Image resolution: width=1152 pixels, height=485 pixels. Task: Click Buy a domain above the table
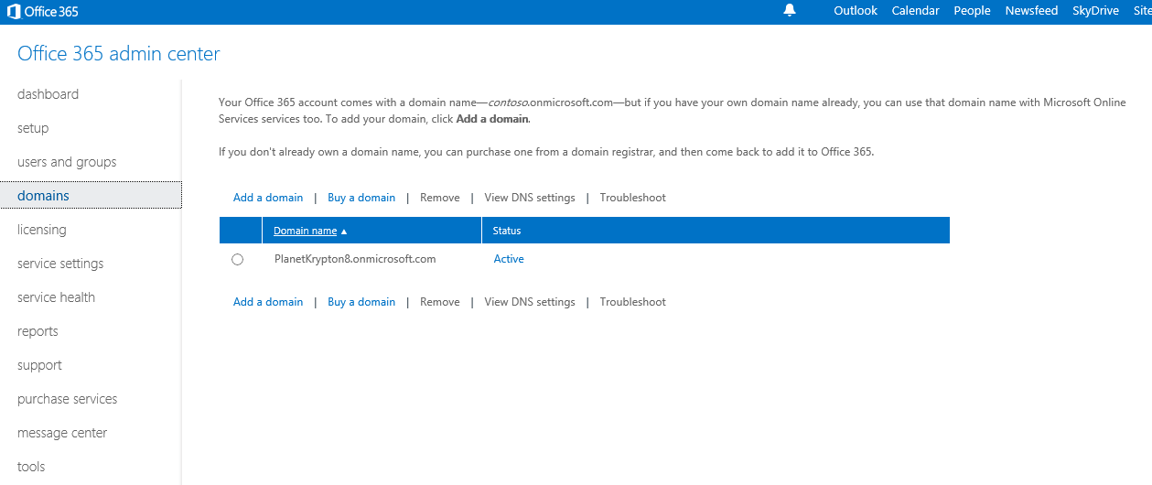click(361, 198)
